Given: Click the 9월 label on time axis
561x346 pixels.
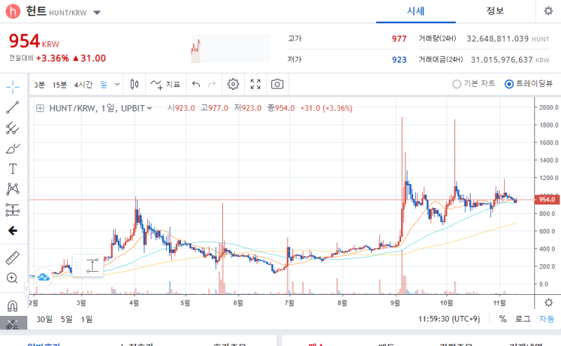Looking at the screenshot, I should coord(396,303).
